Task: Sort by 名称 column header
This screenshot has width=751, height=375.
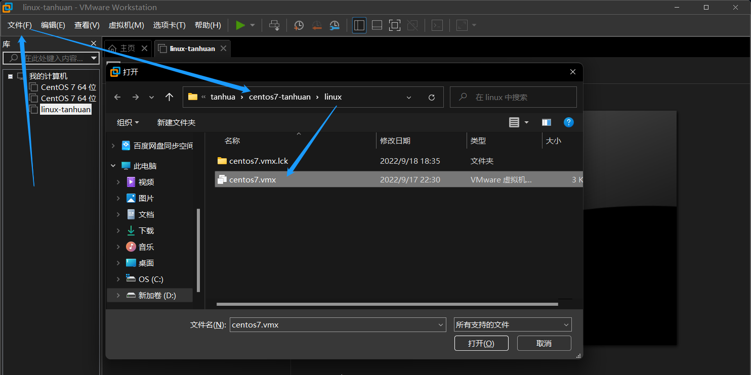Action: pyautogui.click(x=232, y=141)
